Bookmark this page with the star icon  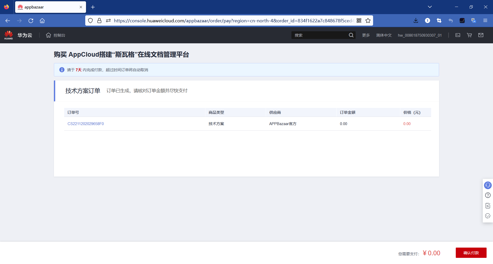click(368, 21)
